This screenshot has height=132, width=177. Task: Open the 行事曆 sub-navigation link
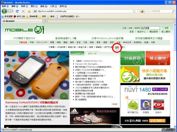[x=52, y=47]
